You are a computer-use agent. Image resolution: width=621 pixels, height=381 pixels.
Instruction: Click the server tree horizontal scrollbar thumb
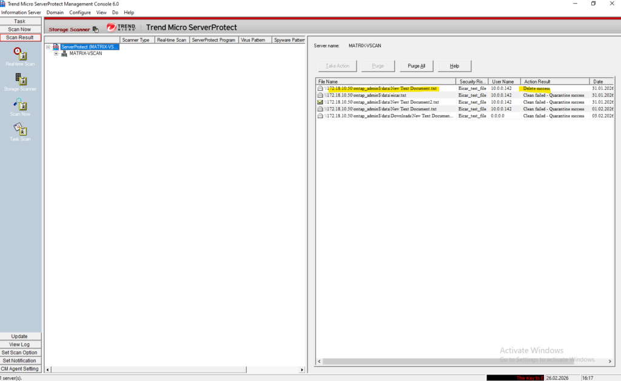[x=149, y=369]
